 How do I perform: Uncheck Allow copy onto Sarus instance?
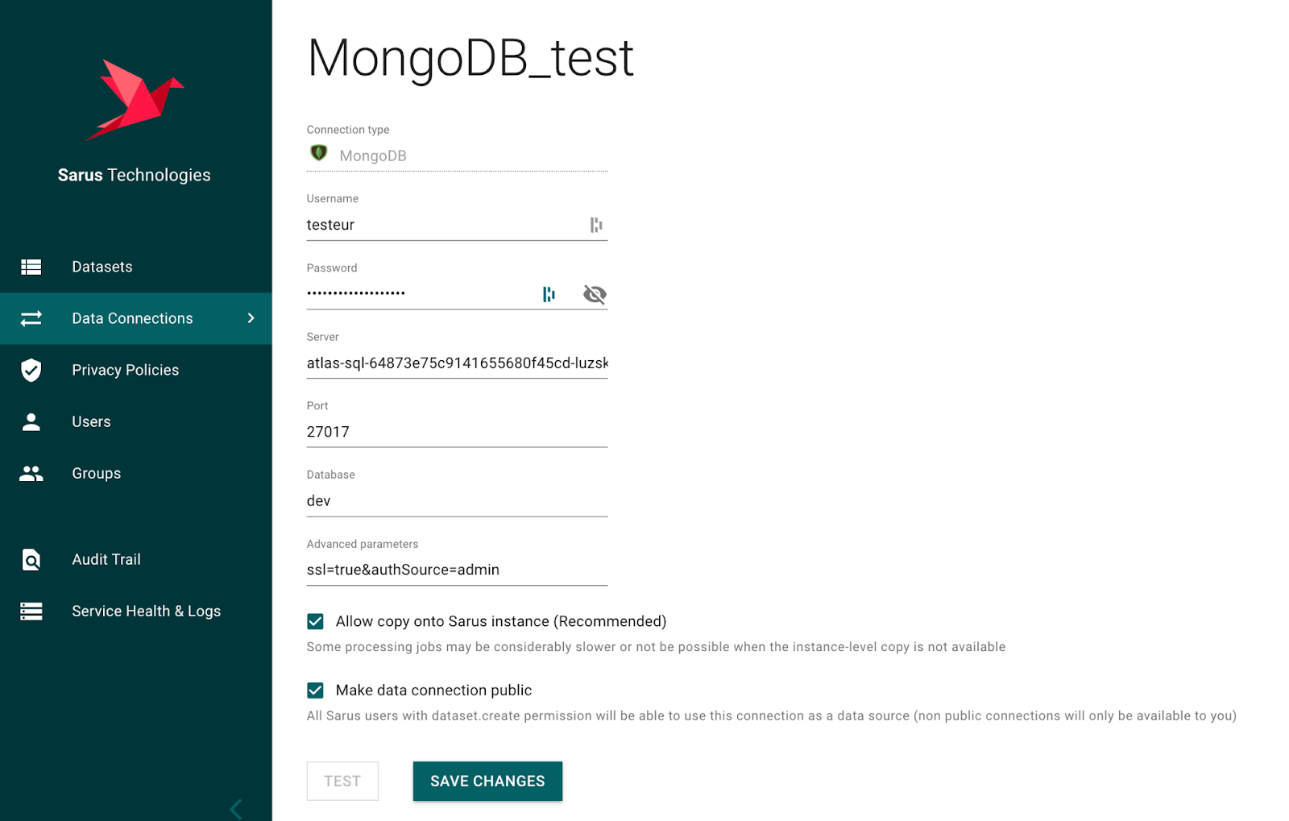coord(316,621)
